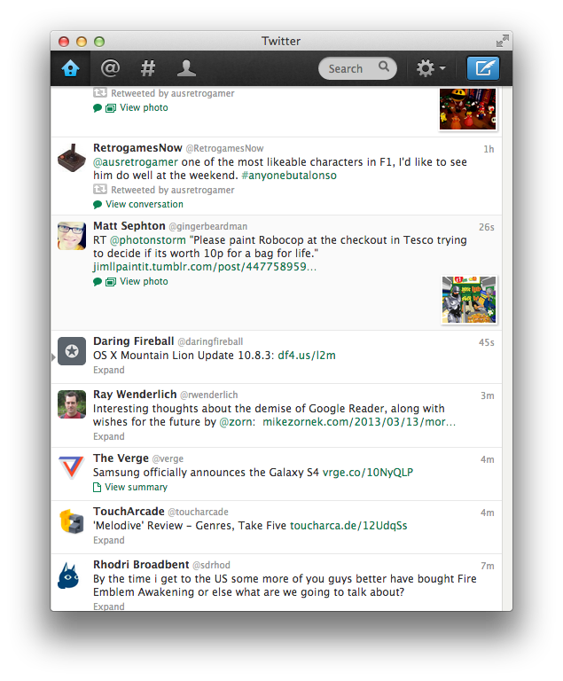Click the timeline scrollbar
The width and height of the screenshot is (563, 681).
(507, 348)
